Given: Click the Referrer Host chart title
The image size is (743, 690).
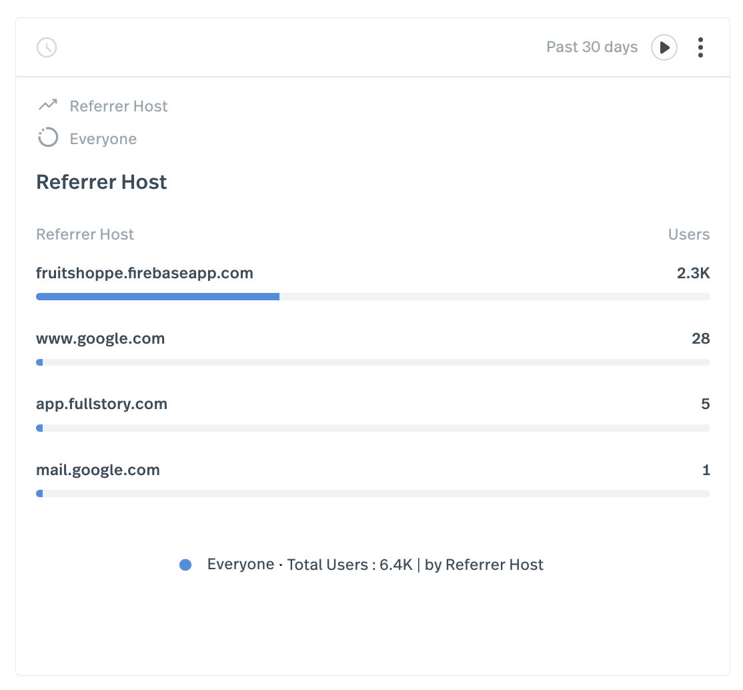Looking at the screenshot, I should [101, 182].
